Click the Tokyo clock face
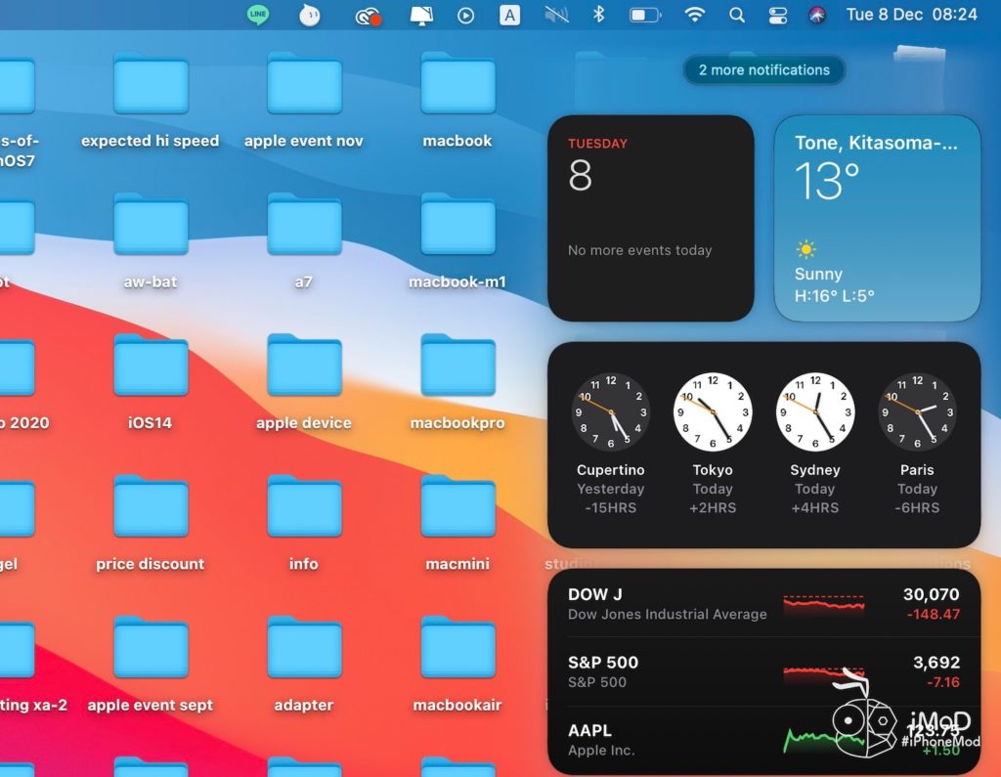1001x777 pixels. (x=713, y=411)
